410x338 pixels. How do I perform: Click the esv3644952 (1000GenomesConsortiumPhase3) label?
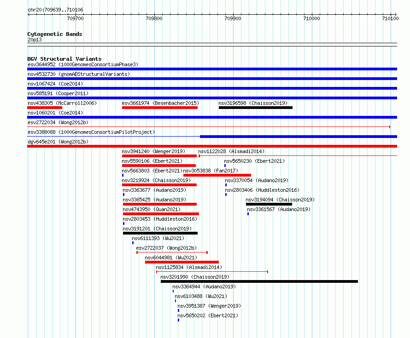click(83, 64)
